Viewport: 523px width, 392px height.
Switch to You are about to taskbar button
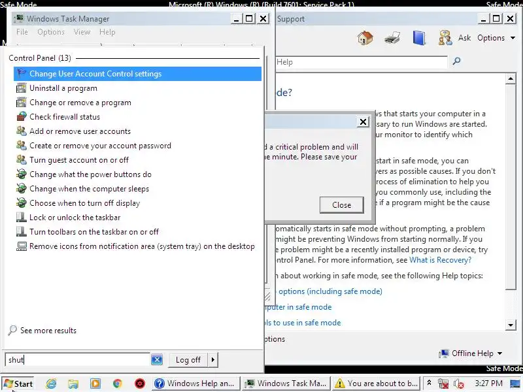click(x=377, y=384)
